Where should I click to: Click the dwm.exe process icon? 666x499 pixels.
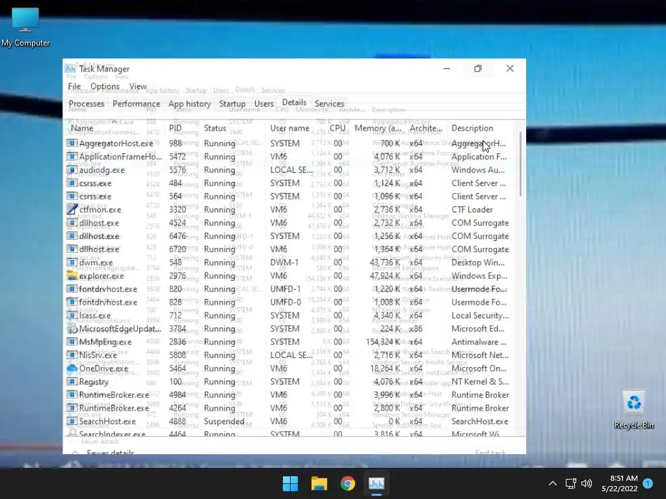point(72,262)
